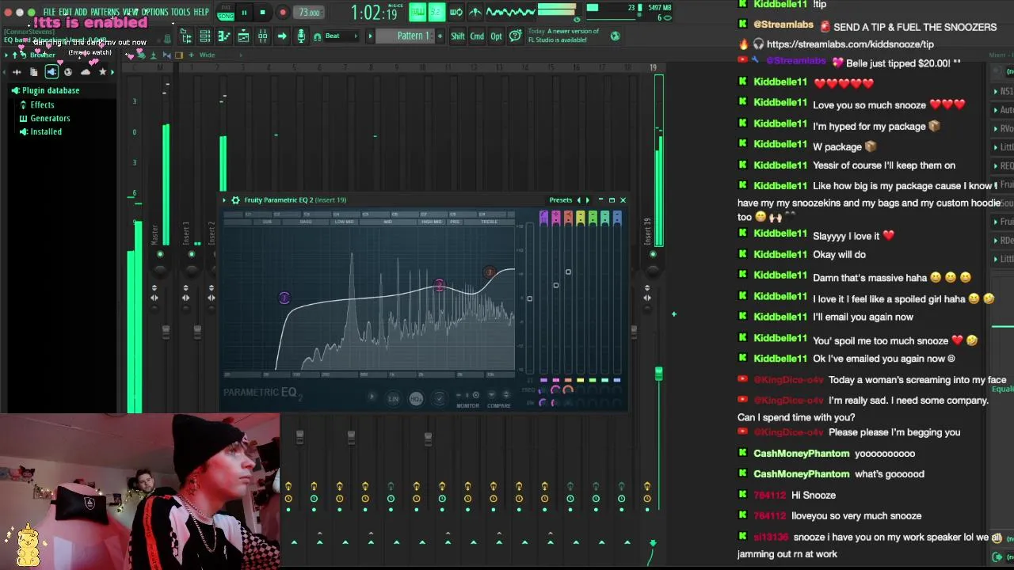The width and height of the screenshot is (1014, 570).
Task: Open the HELP menu
Action: [201, 12]
